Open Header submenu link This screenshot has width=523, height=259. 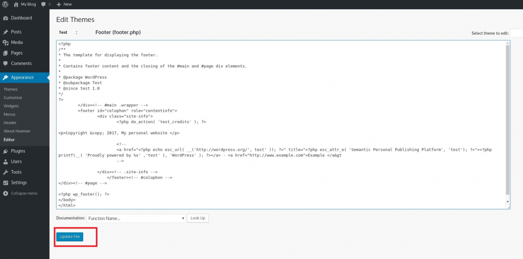click(10, 123)
